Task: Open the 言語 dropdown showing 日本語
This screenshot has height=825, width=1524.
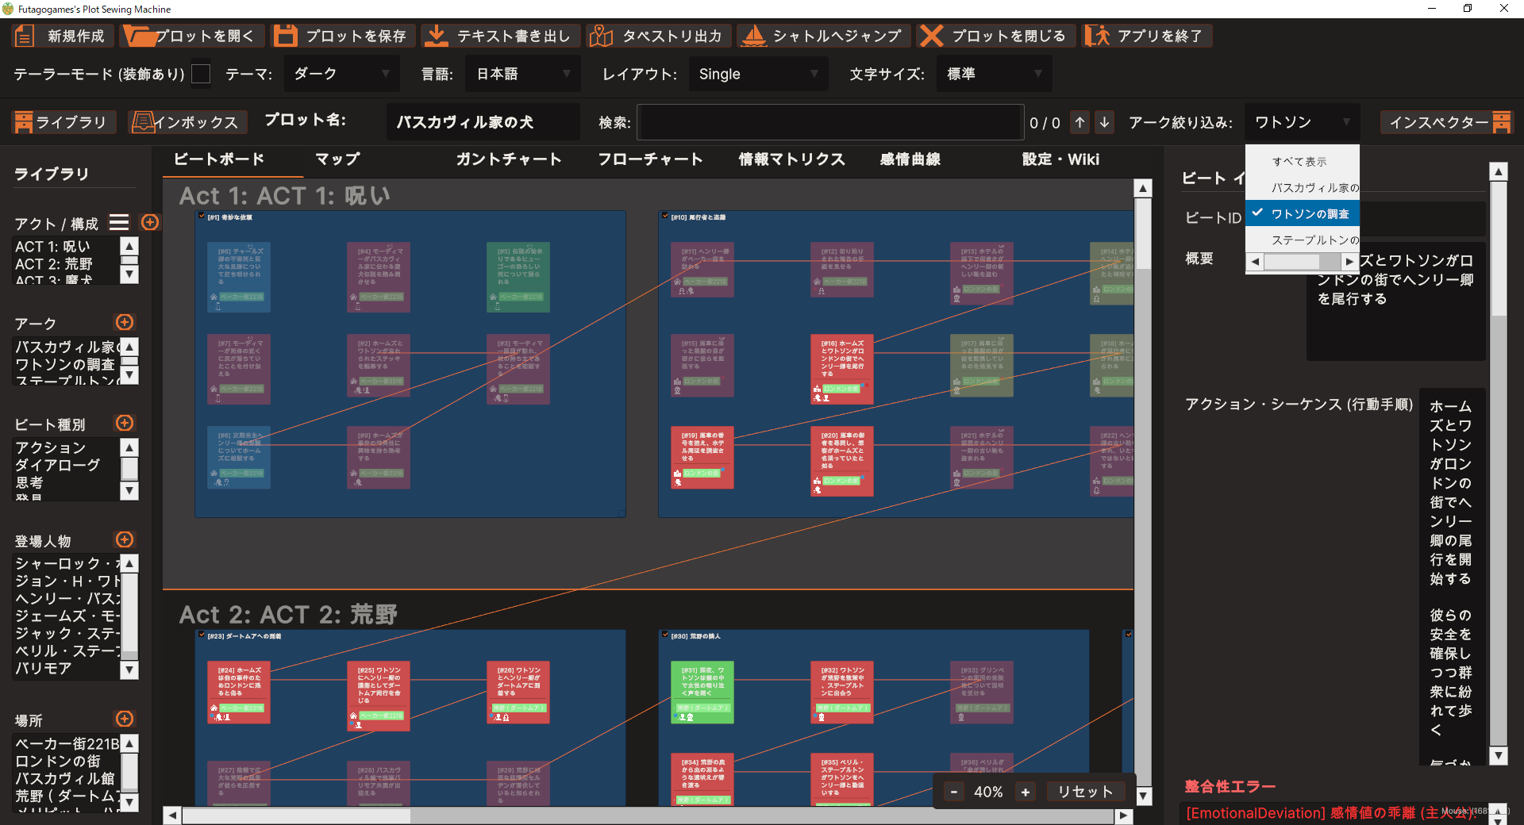Action: (x=523, y=74)
